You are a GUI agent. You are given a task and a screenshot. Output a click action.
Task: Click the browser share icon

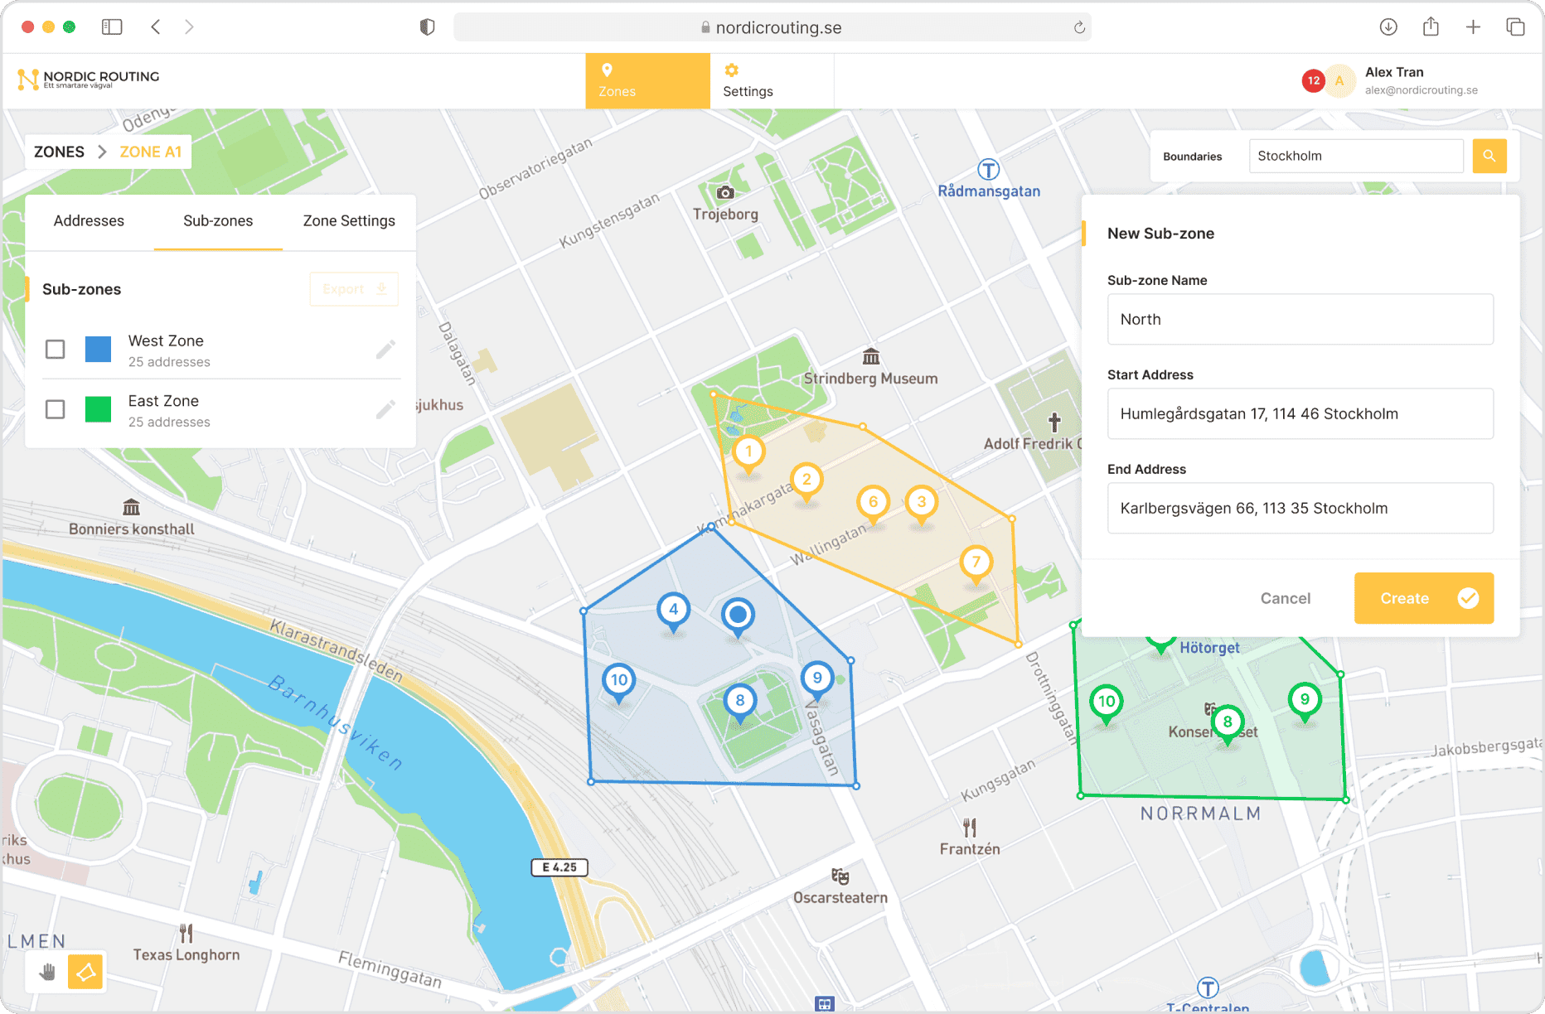point(1431,27)
